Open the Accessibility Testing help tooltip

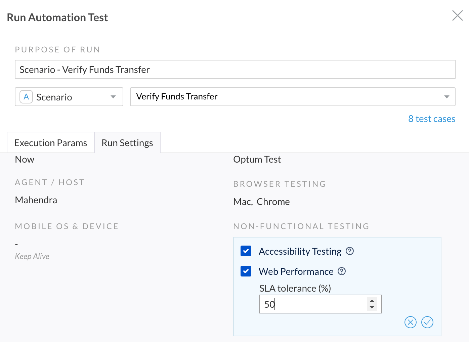coord(350,251)
